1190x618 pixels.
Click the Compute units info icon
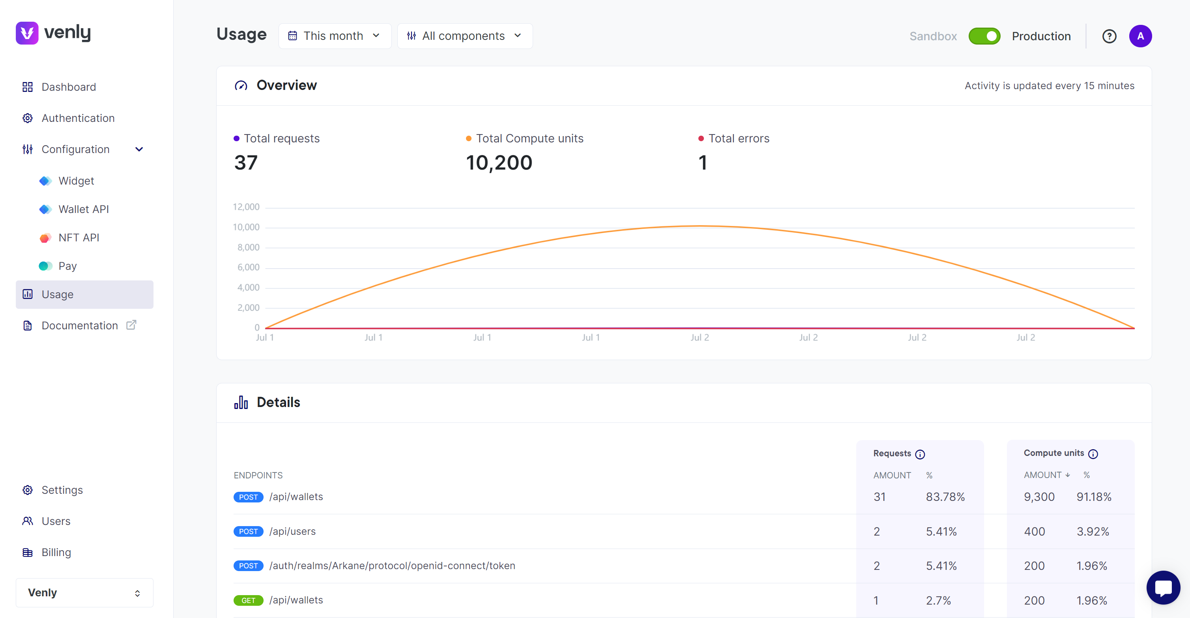coord(1093,454)
